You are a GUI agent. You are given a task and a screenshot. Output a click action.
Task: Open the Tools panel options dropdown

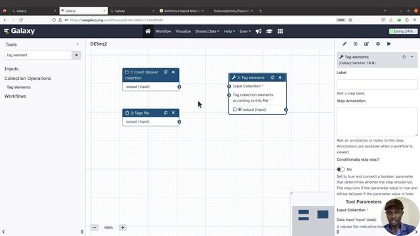point(77,45)
